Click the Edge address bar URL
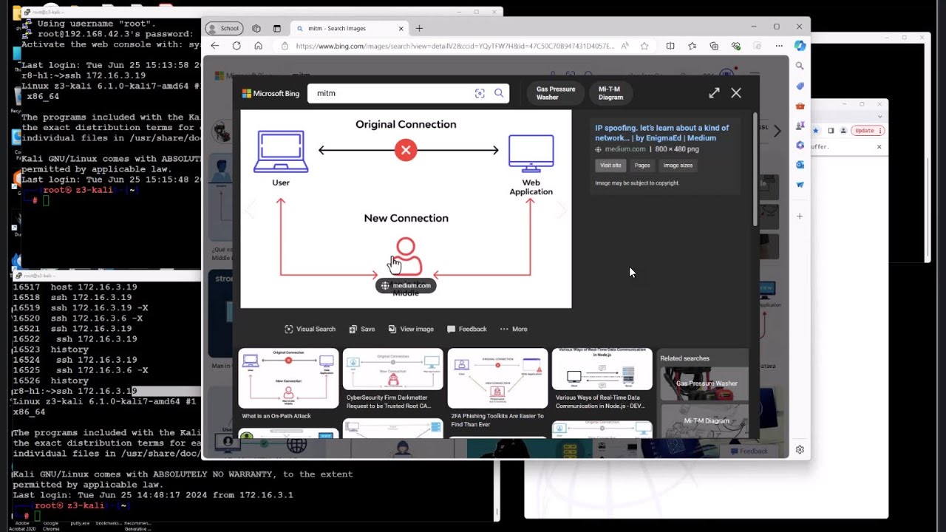 (x=455, y=46)
